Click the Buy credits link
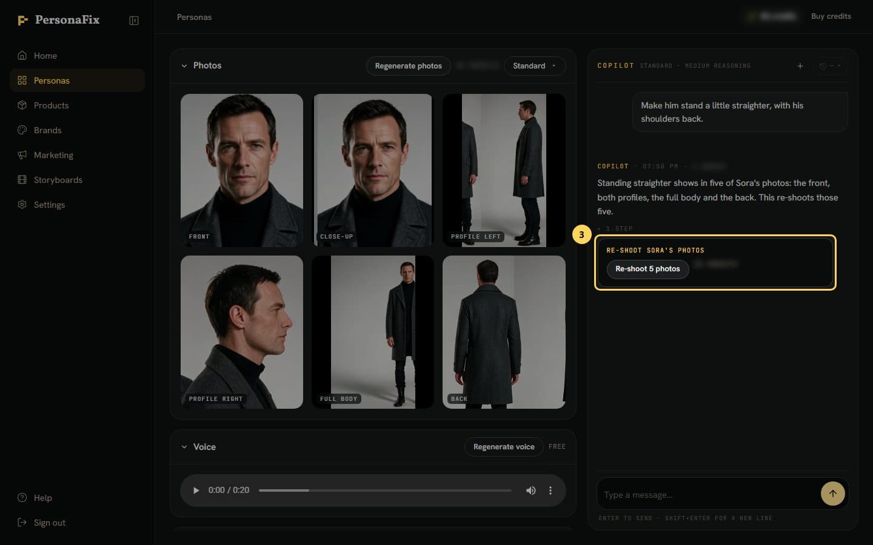873x545 pixels. click(831, 16)
